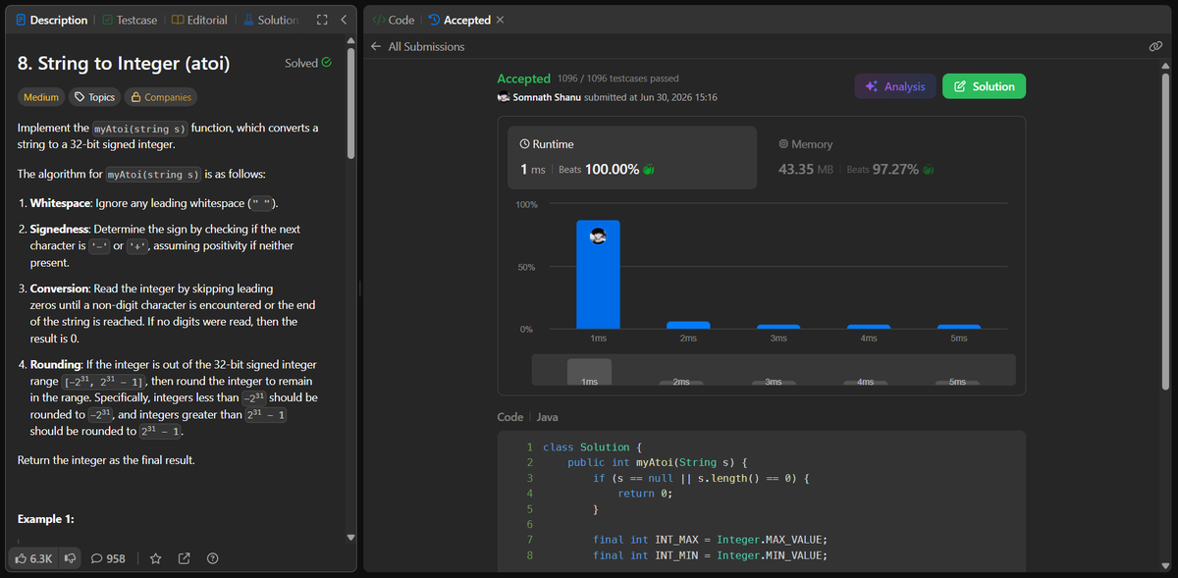Click the green Solution button
1178x578 pixels.
pyautogui.click(x=984, y=86)
